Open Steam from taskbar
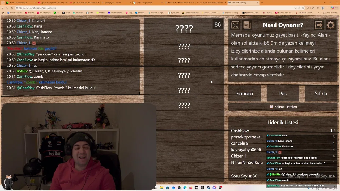This screenshot has height=191, width=340. tap(208, 188)
